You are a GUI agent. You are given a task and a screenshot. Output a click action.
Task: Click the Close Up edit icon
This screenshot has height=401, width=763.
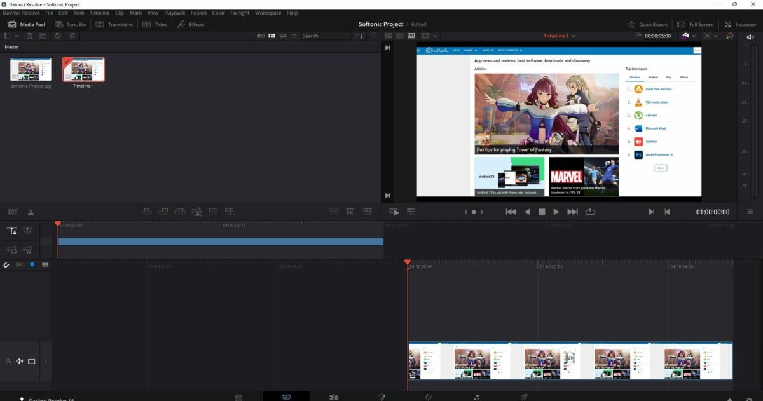click(x=196, y=212)
